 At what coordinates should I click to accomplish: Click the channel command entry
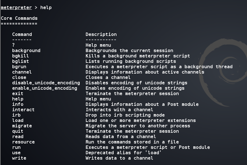pyautogui.click(x=22, y=72)
